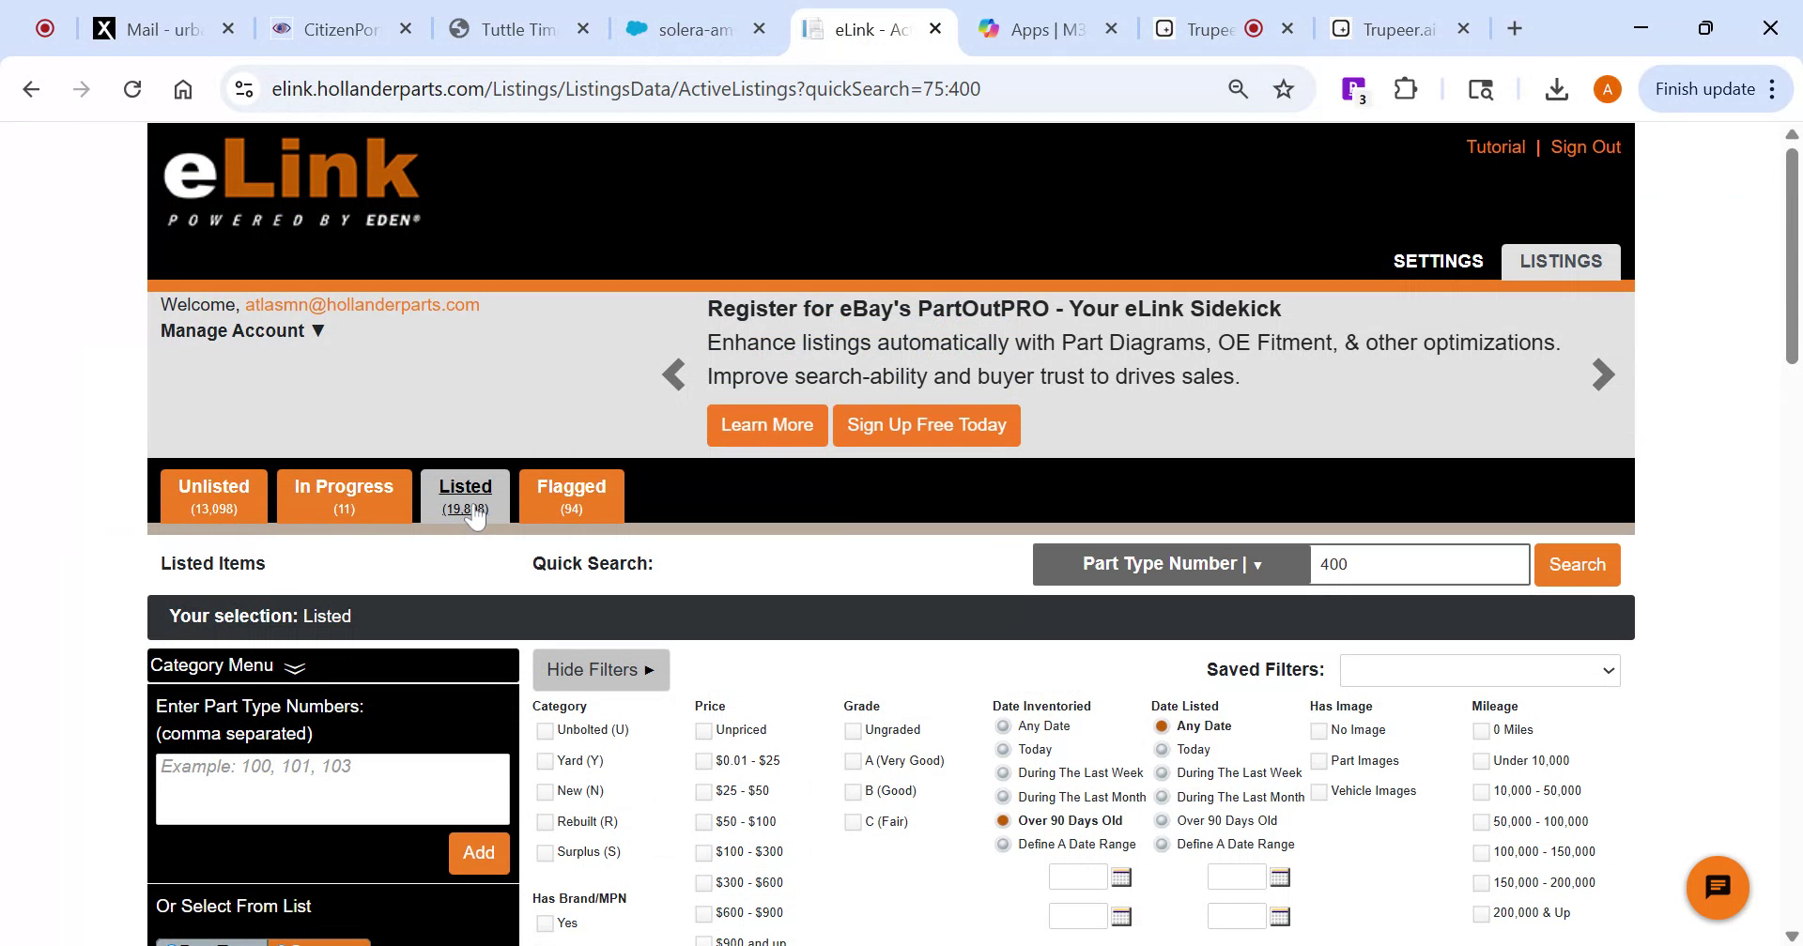Screen dimensions: 1803x946
Task: Open the Part Type Number dropdown
Action: point(1170,563)
